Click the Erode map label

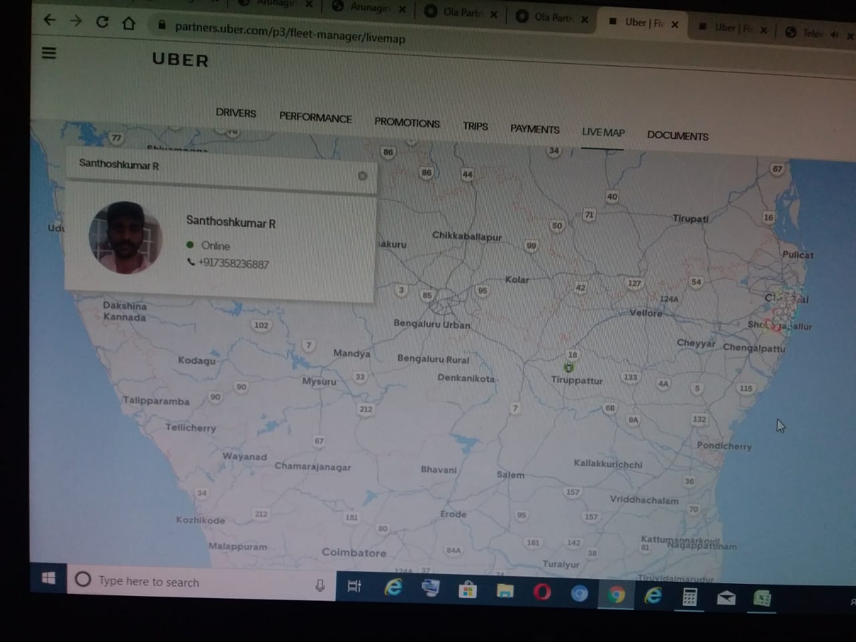(453, 514)
